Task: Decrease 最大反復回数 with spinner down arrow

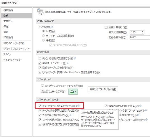Action: click(142, 33)
